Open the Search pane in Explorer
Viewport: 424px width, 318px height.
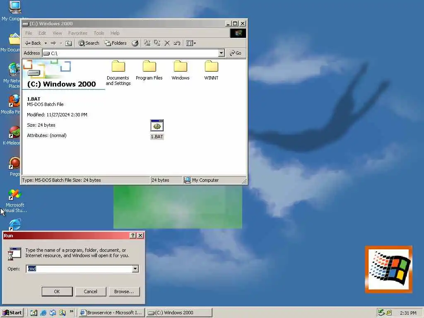click(x=89, y=43)
